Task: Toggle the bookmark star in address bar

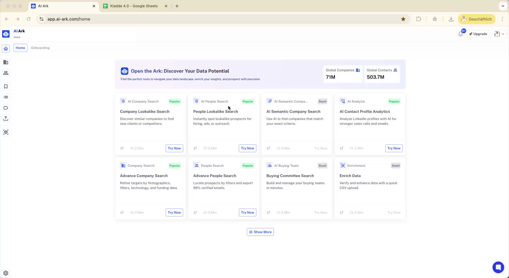Action: coord(403,19)
